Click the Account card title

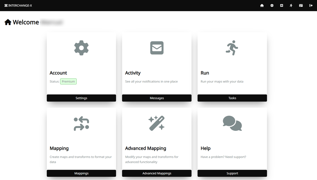pos(58,73)
